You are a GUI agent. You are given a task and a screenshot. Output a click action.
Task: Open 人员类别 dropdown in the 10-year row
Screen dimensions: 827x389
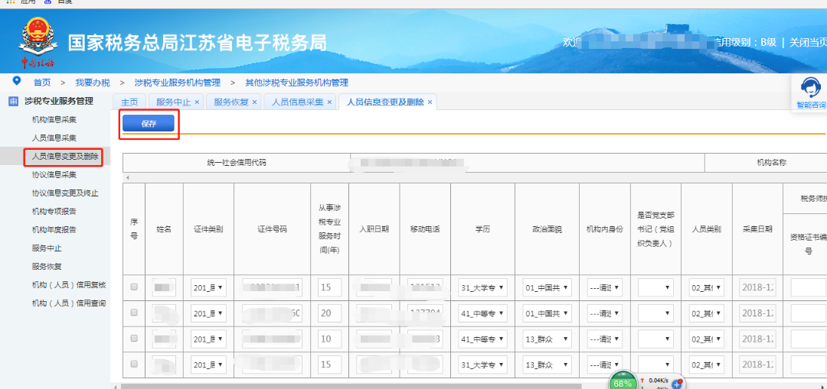(x=707, y=339)
